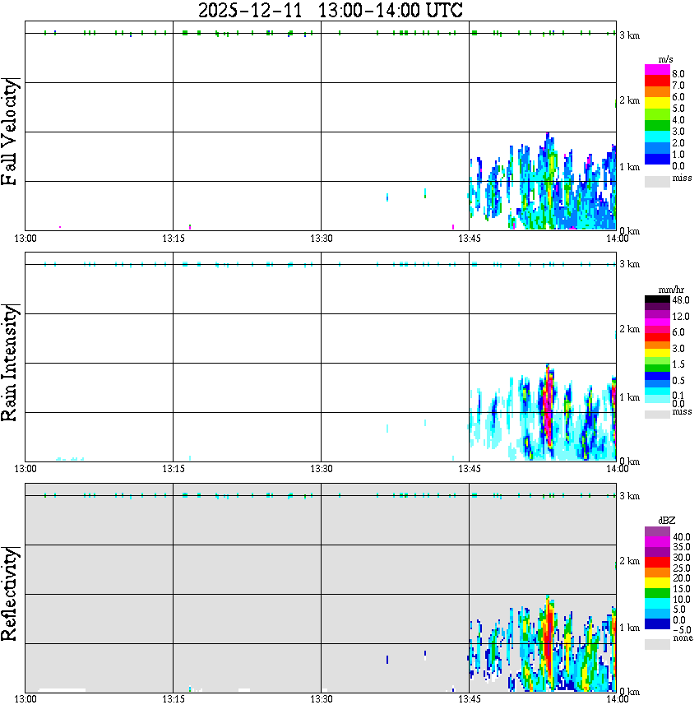Click the 'mm/hr' legend unit heading
The height and width of the screenshot is (714, 699).
671,290
